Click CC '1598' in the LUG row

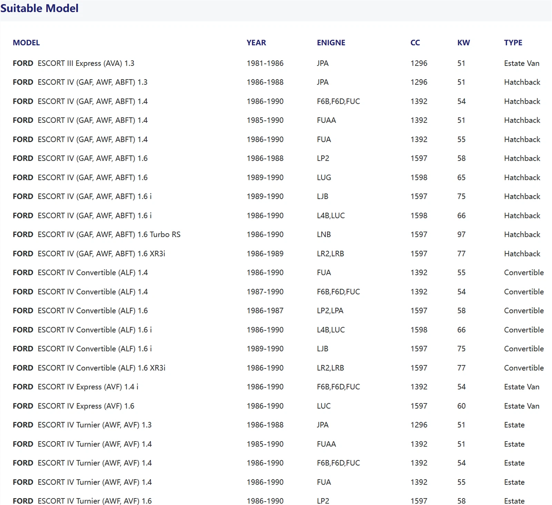pos(419,177)
